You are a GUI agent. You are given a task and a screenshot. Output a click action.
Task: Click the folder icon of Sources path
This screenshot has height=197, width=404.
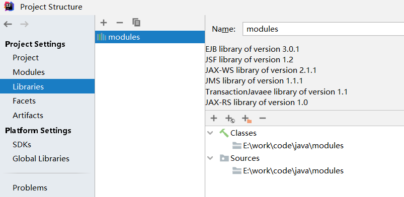237,170
